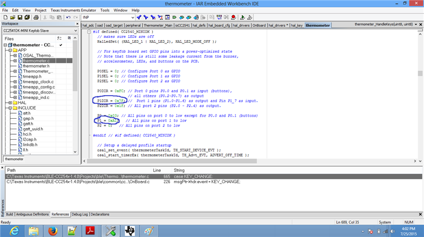
Task: Collapse the thermometer project root node
Action: (5, 45)
